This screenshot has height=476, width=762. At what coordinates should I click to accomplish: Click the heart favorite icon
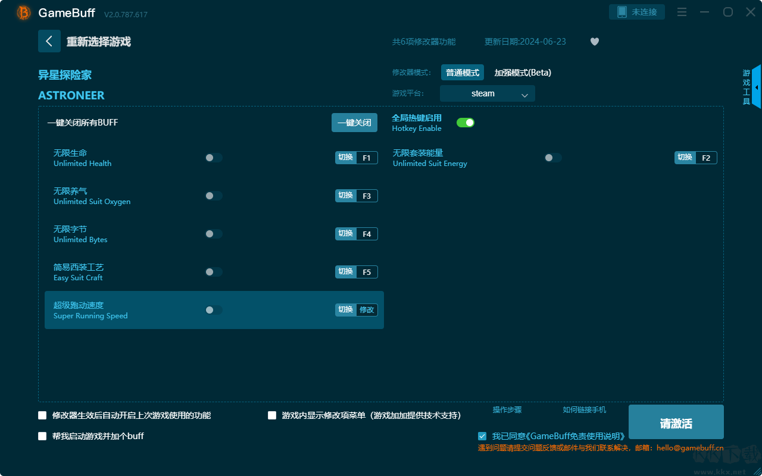tap(594, 42)
